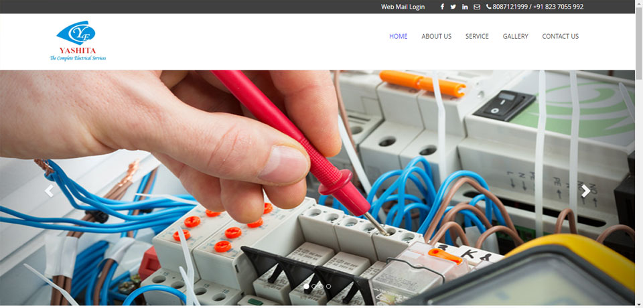Select the second carousel indicator dot
This screenshot has height=308, width=643.
(313, 287)
